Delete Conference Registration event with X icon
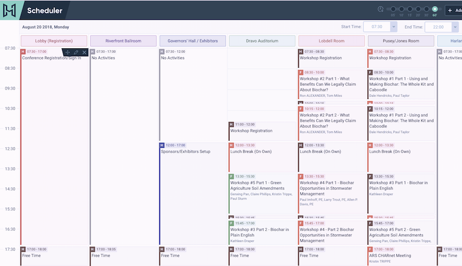 [x=84, y=52]
